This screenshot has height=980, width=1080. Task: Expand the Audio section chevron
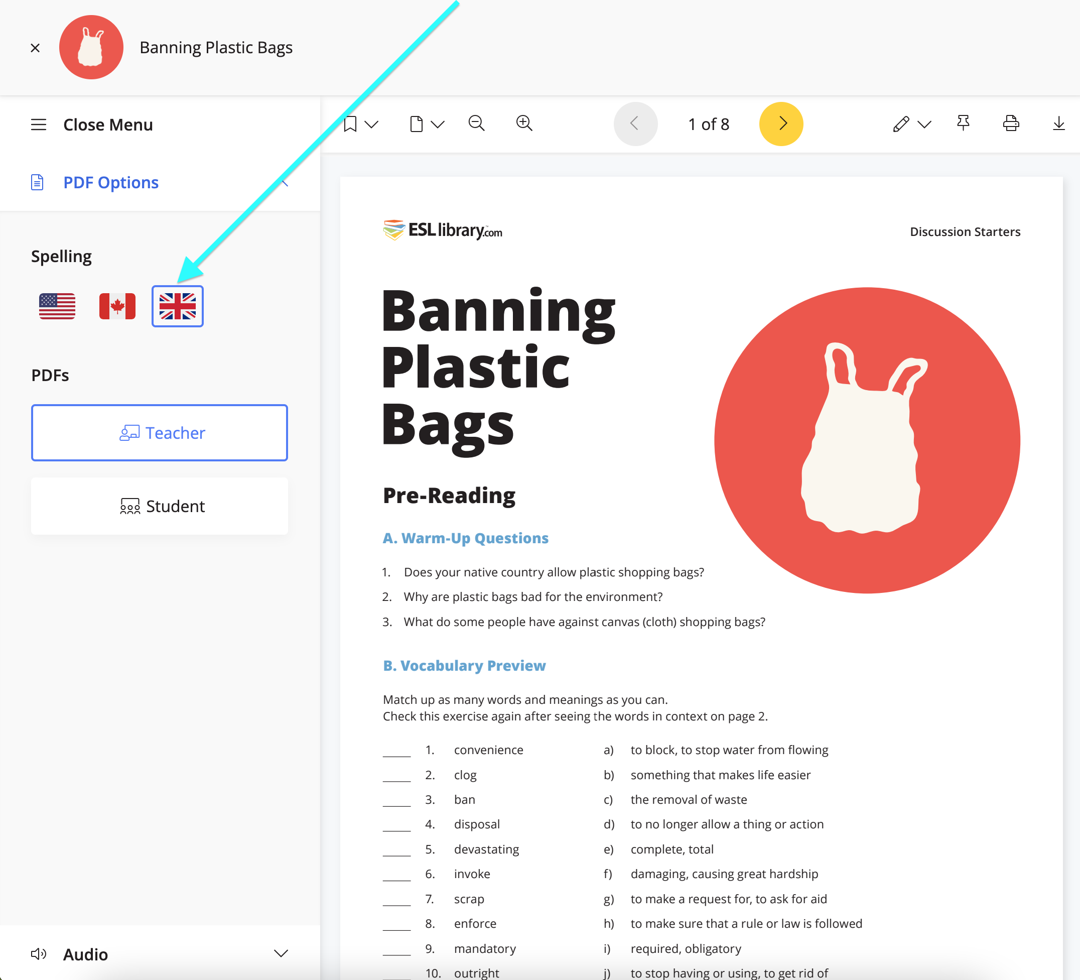point(281,954)
